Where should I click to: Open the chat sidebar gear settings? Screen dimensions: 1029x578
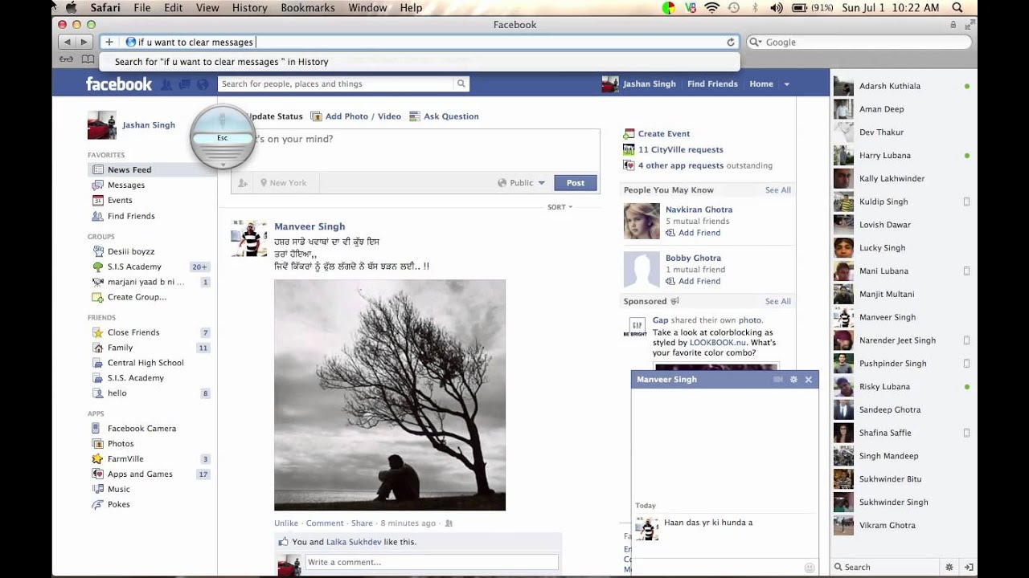point(949,567)
